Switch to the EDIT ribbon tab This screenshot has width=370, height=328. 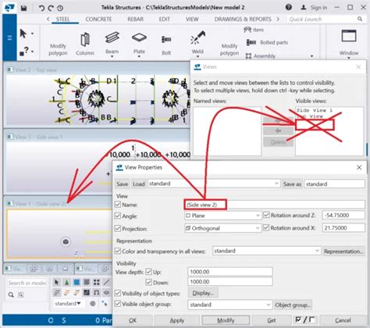pos(164,20)
